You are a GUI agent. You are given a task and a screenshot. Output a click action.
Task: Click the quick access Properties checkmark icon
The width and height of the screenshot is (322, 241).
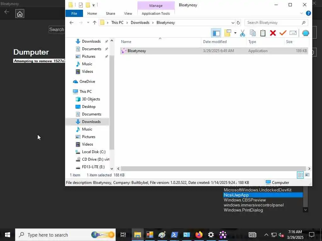81,5
